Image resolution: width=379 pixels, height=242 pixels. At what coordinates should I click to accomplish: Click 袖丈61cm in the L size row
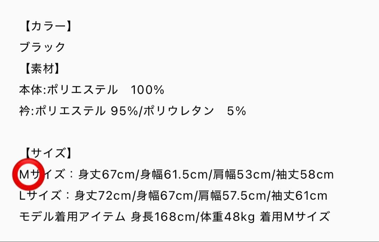tap(299, 195)
